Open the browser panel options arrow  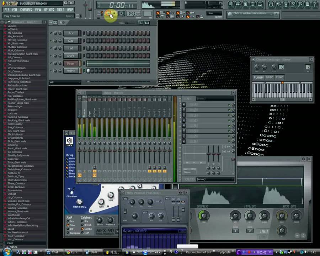coord(2,22)
